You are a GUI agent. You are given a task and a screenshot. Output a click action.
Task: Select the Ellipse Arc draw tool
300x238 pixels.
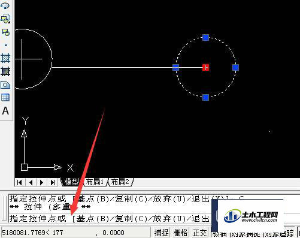[5, 5]
